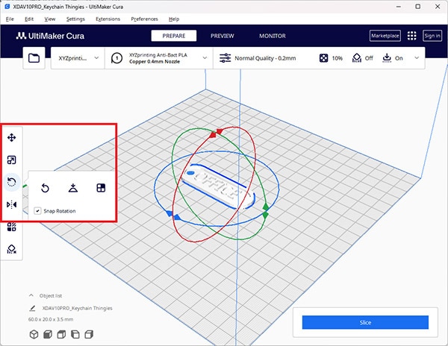Click the Slice button
The height and width of the screenshot is (346, 448).
(x=365, y=322)
